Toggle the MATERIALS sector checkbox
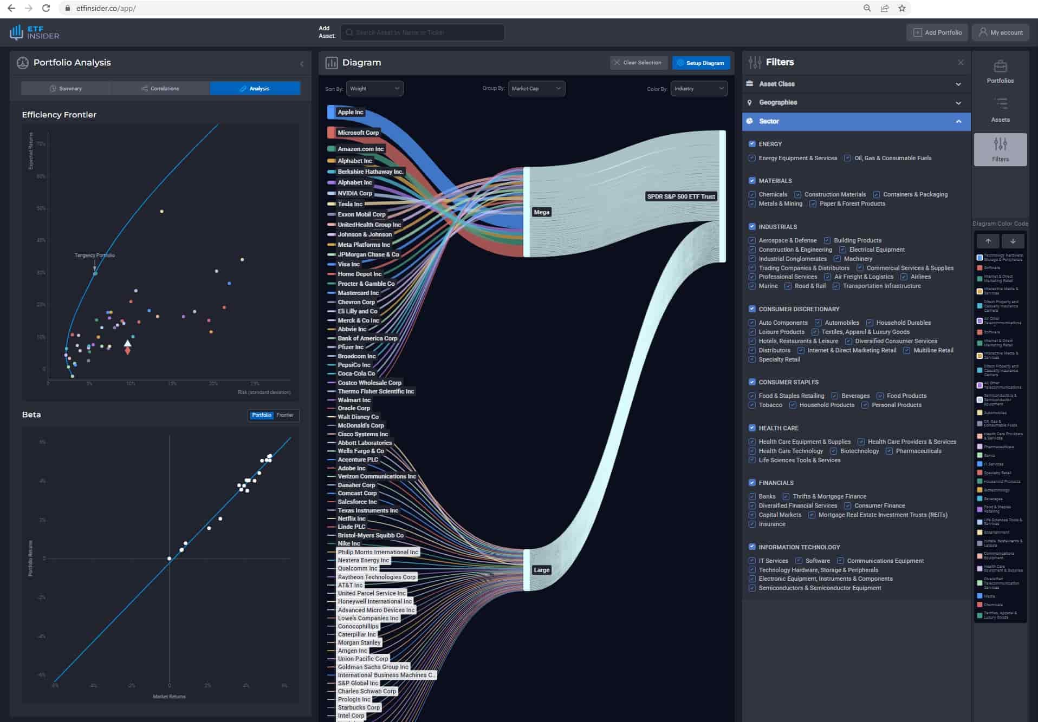The height and width of the screenshot is (722, 1038). (752, 181)
